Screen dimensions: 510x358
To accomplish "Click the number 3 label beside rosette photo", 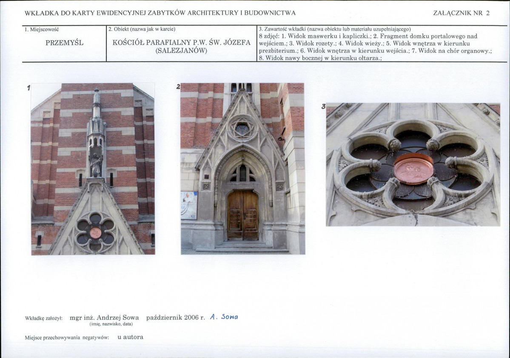I will 323,106.
